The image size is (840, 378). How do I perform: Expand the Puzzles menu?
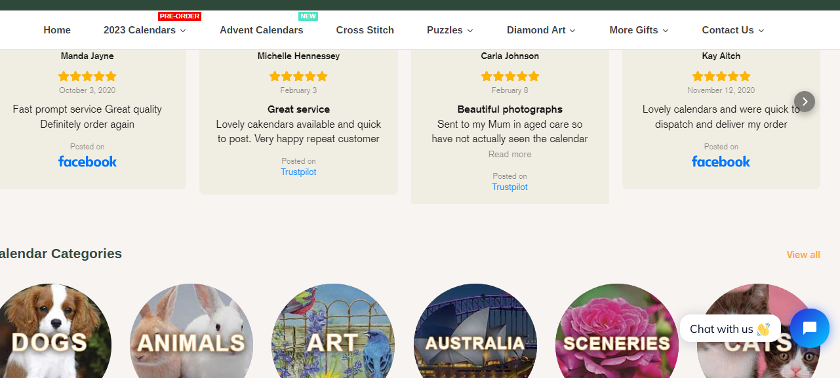pyautogui.click(x=450, y=30)
